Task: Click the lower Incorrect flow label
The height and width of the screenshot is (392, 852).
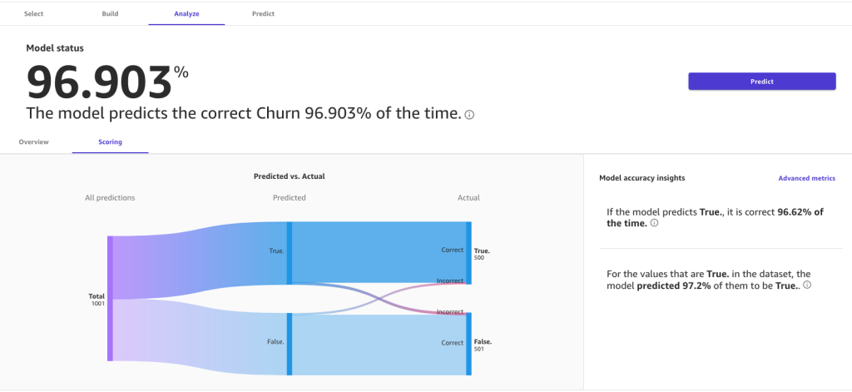Action: pyautogui.click(x=450, y=312)
